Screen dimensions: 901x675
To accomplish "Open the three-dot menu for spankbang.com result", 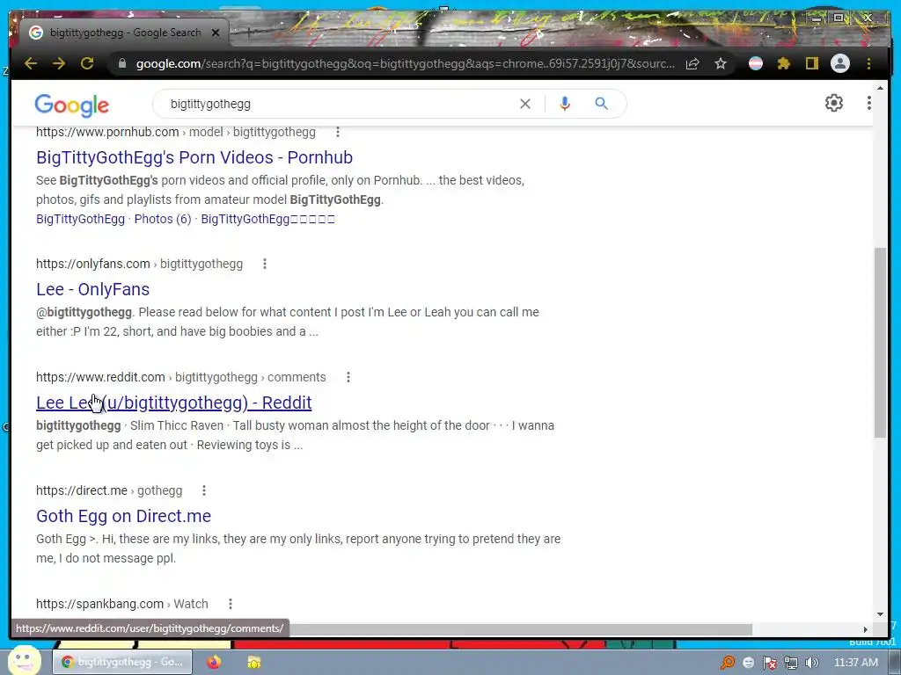I will [231, 604].
